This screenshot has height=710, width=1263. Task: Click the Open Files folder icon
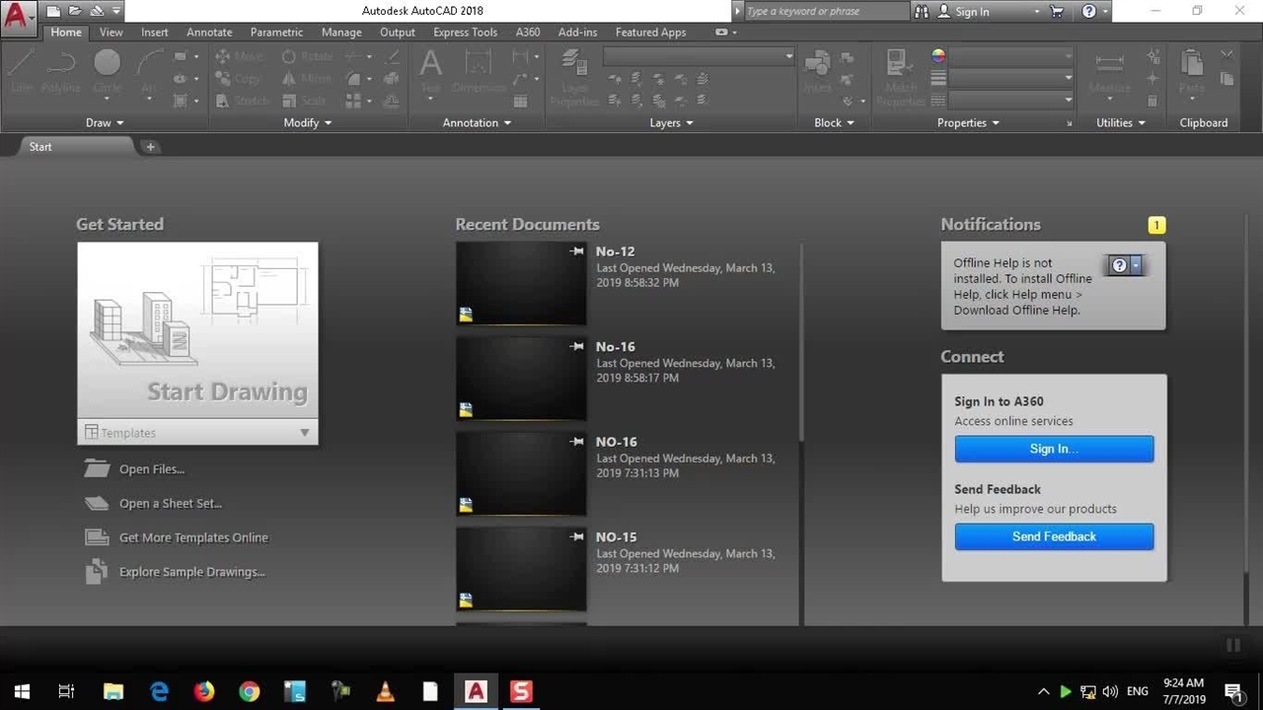(97, 469)
